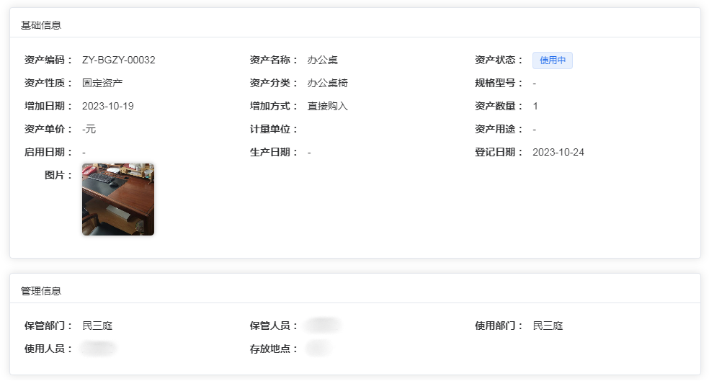Viewport: 709px width, 381px height.
Task: Click the asset name 办公桌
Action: [322, 60]
